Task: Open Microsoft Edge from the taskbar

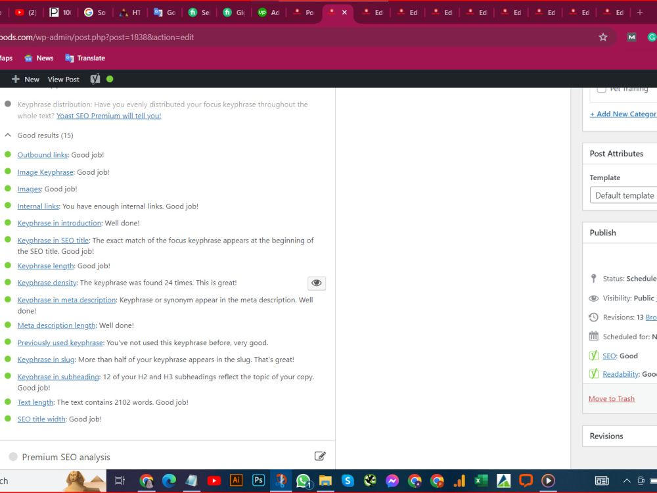Action: [x=169, y=481]
